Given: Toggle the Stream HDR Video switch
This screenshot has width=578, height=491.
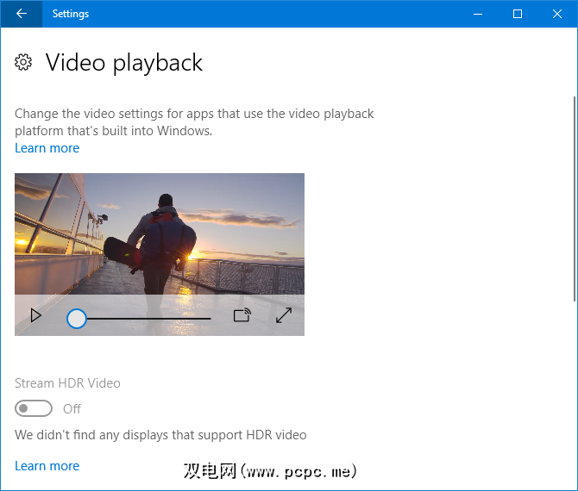Looking at the screenshot, I should [x=34, y=408].
